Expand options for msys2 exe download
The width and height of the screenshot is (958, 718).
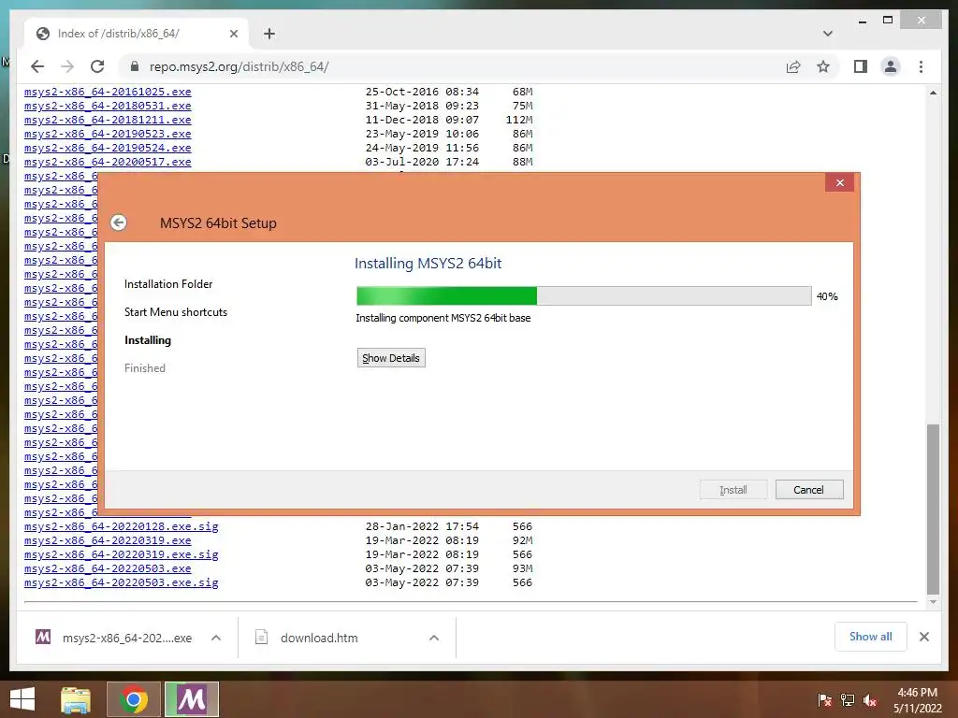coord(216,638)
